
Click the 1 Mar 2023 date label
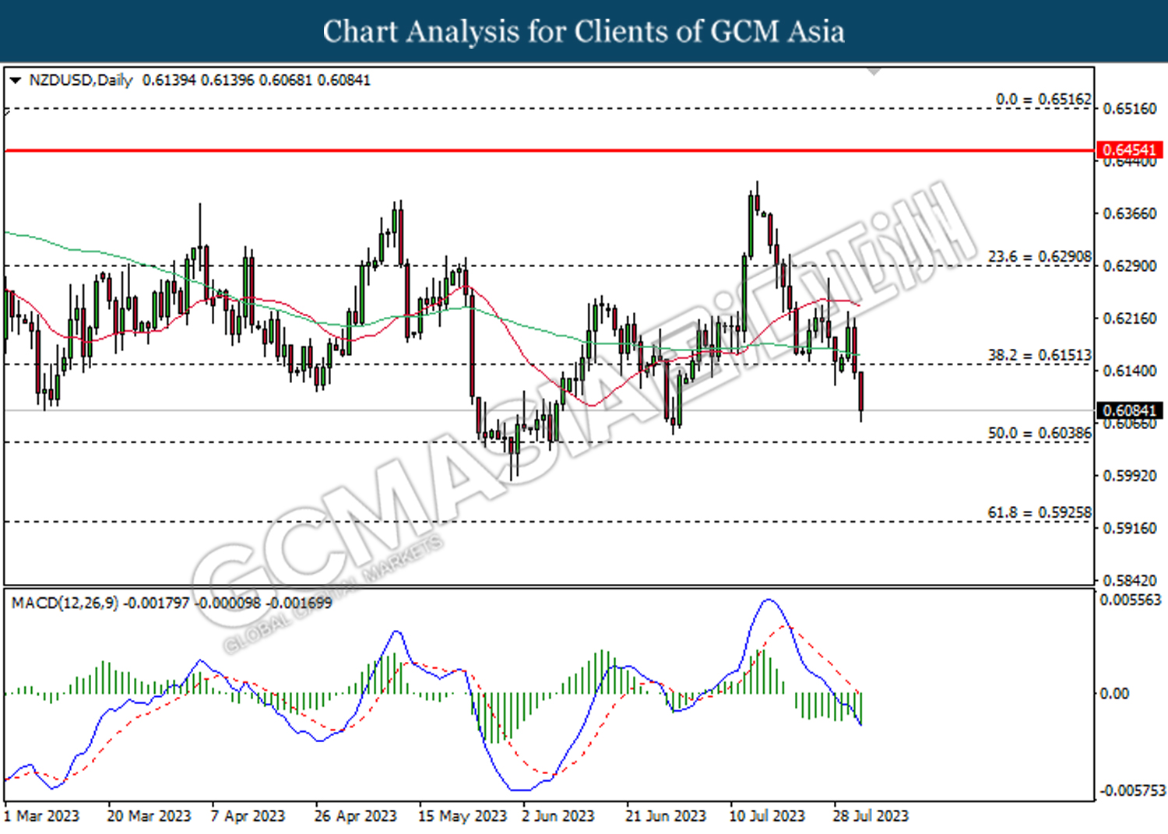41,815
